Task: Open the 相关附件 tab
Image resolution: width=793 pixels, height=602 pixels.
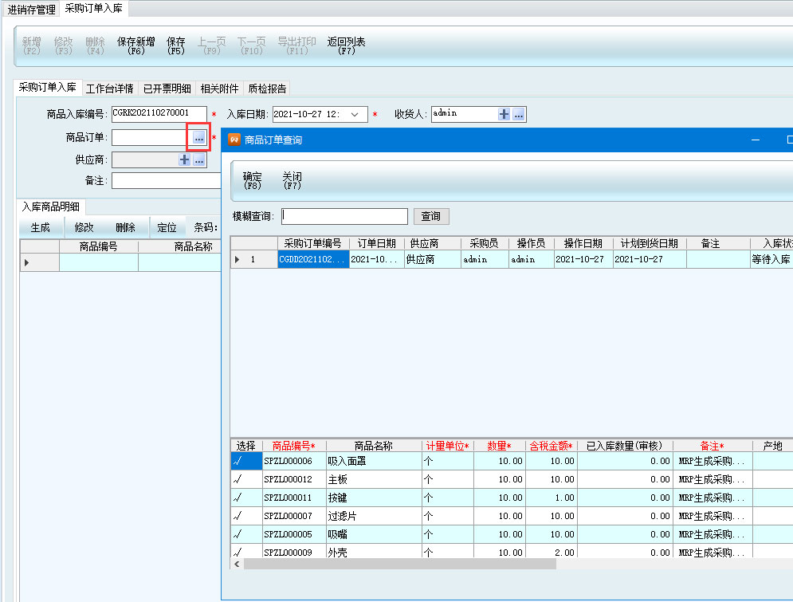Action: coord(219,89)
